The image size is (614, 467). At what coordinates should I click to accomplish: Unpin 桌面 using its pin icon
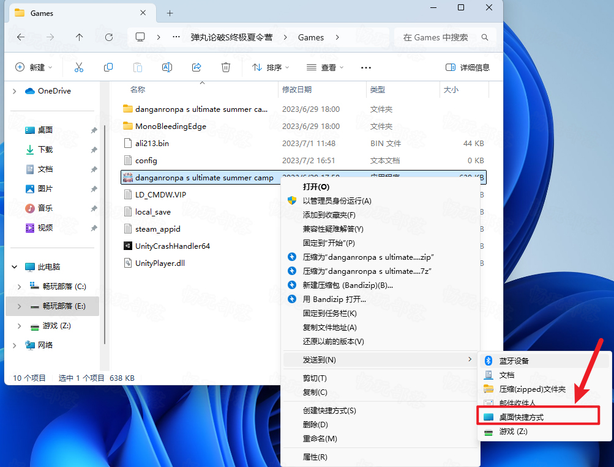[94, 130]
